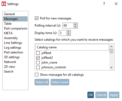Close the Settings dialog window
The image size is (122, 101).
coord(116,4)
